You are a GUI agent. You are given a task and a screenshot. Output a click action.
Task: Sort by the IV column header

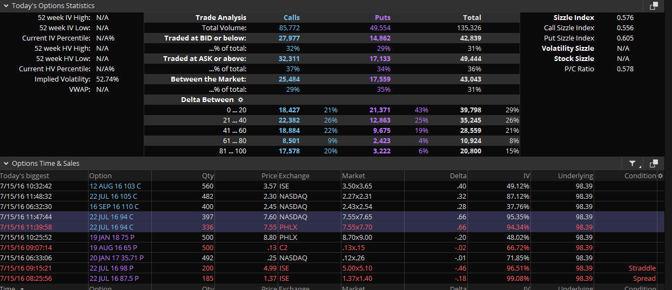point(526,176)
